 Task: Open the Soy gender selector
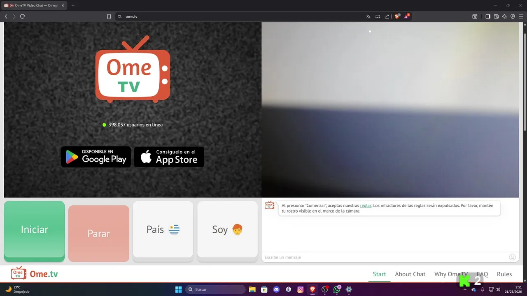pyautogui.click(x=227, y=230)
